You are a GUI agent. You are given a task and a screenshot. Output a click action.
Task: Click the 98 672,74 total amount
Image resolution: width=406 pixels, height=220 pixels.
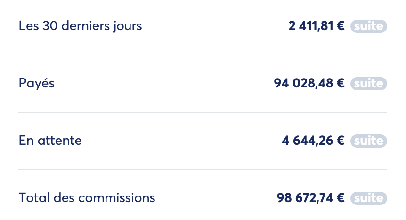tap(305, 198)
